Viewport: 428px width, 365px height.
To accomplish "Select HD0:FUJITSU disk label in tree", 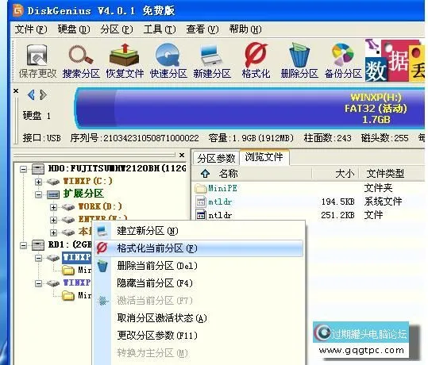I will click(x=118, y=168).
